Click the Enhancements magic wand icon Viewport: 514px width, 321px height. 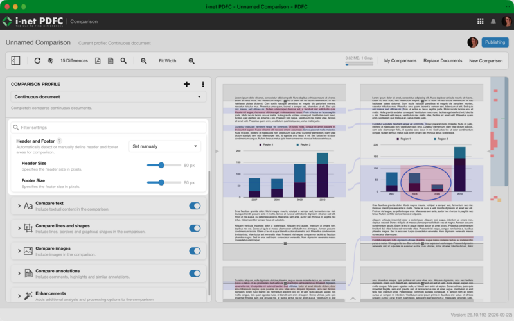28,296
